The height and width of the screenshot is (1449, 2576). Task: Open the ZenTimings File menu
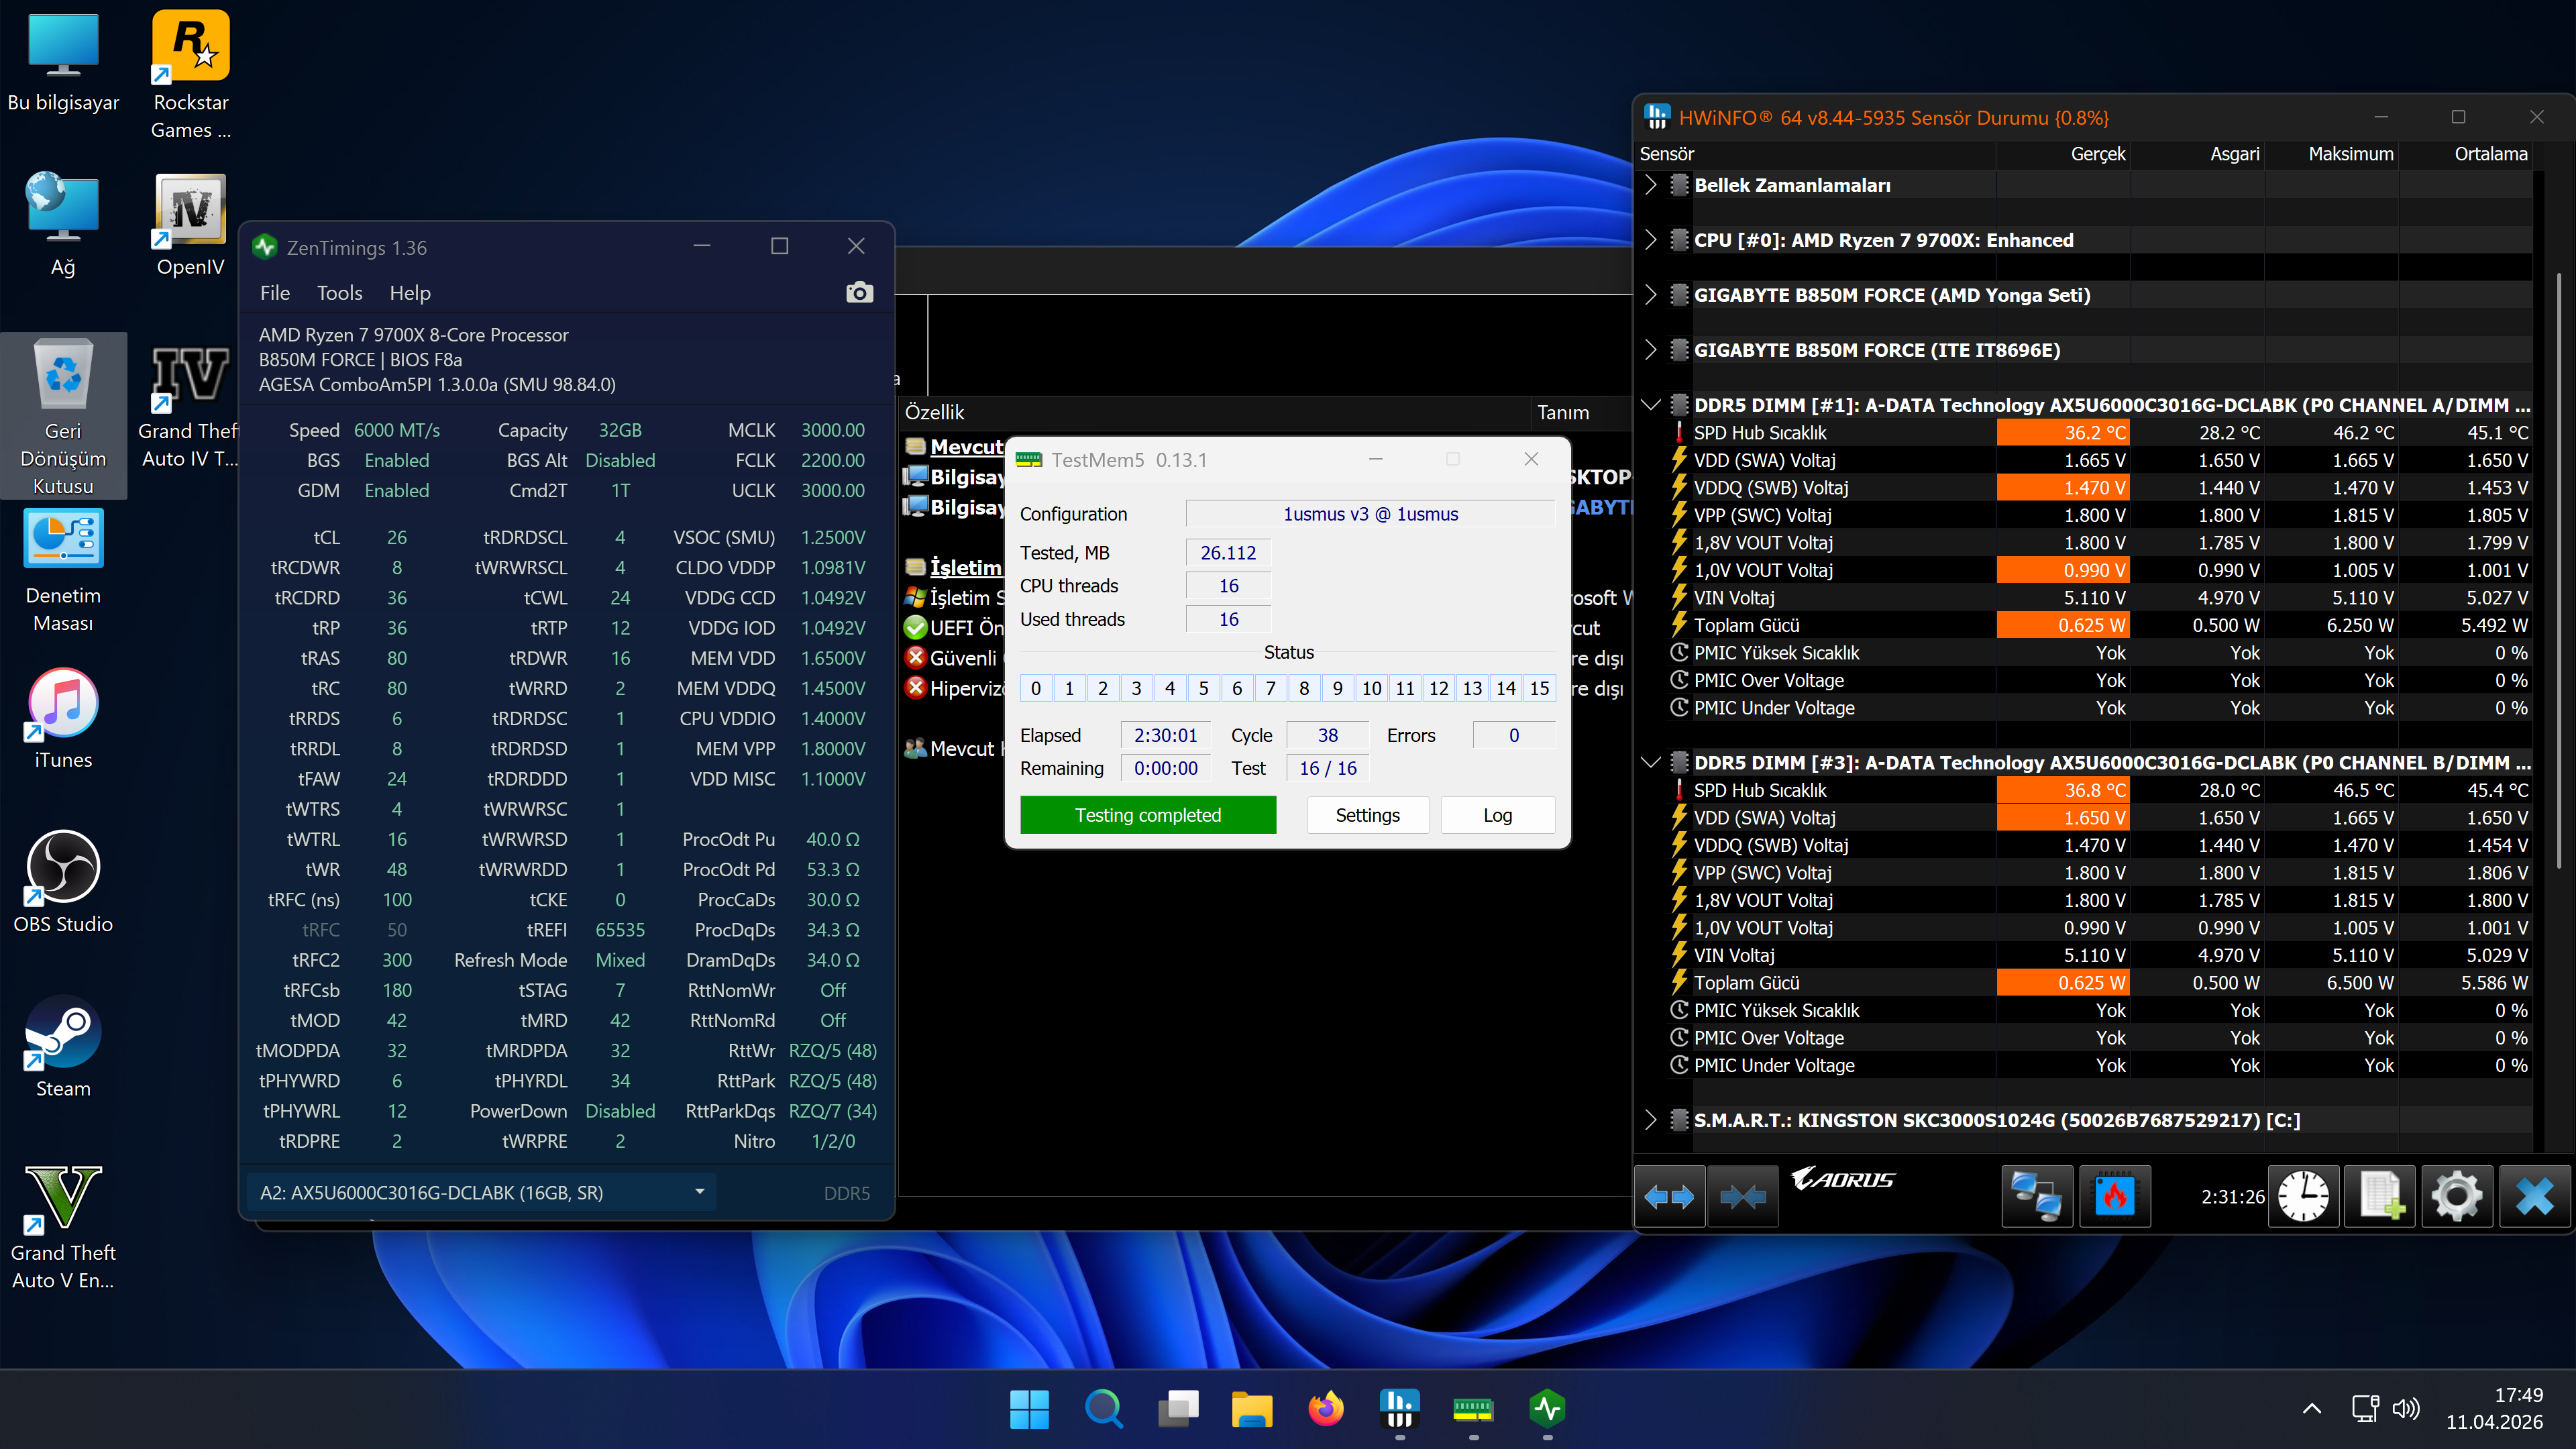point(275,293)
